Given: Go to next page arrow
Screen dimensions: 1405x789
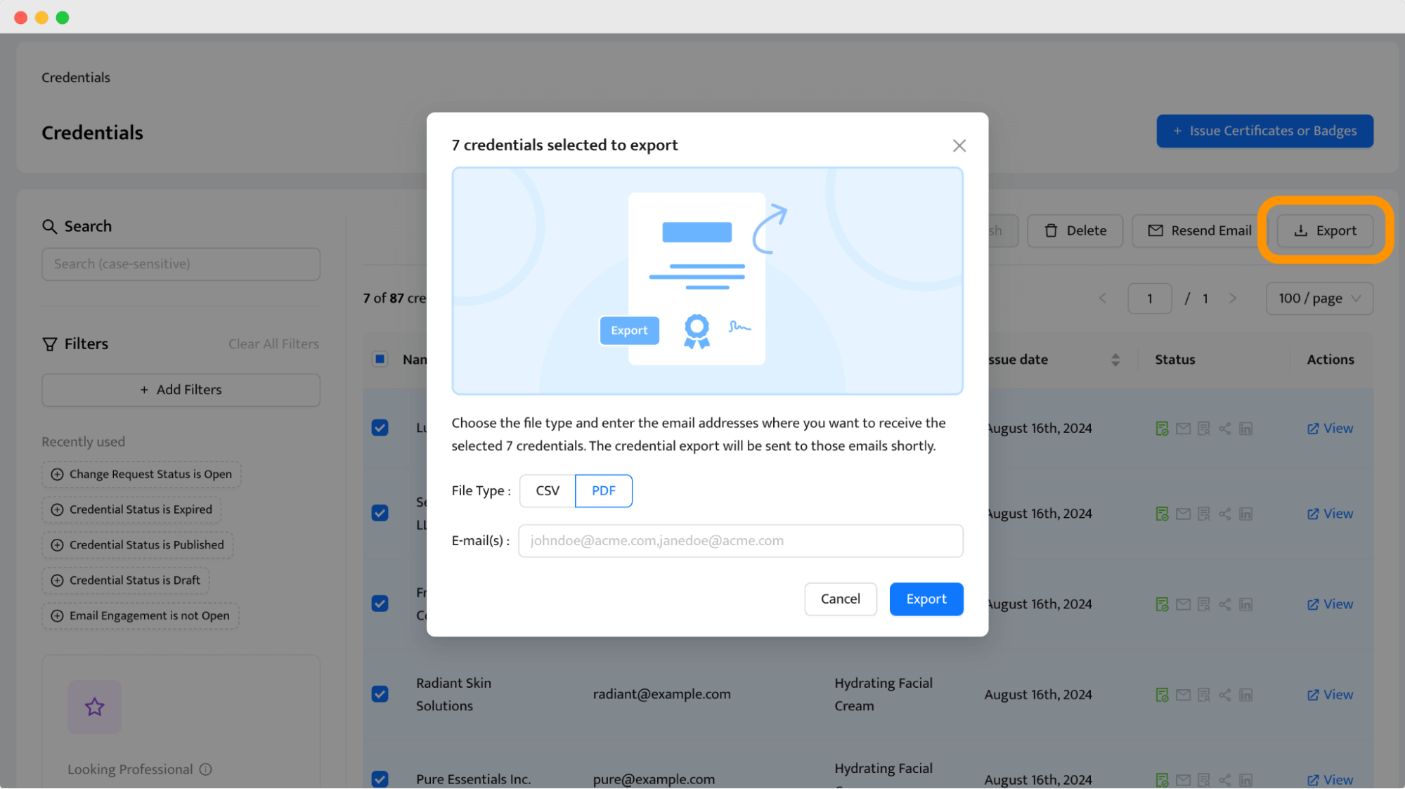Looking at the screenshot, I should pyautogui.click(x=1232, y=299).
